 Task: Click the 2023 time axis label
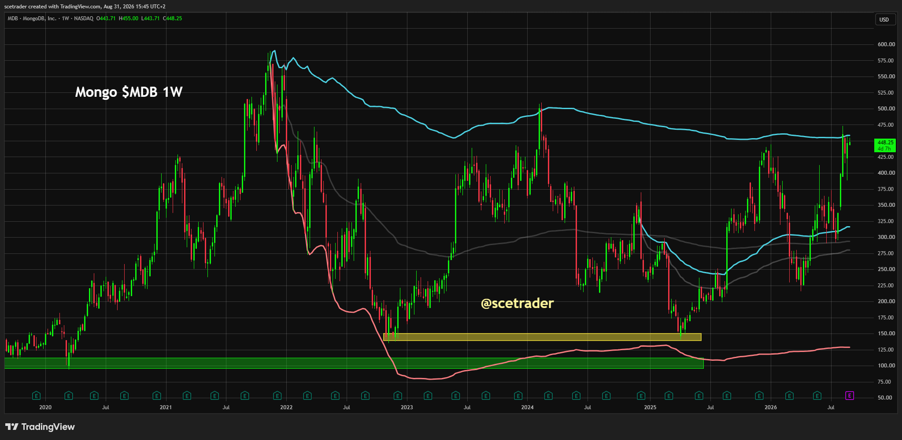[407, 407]
